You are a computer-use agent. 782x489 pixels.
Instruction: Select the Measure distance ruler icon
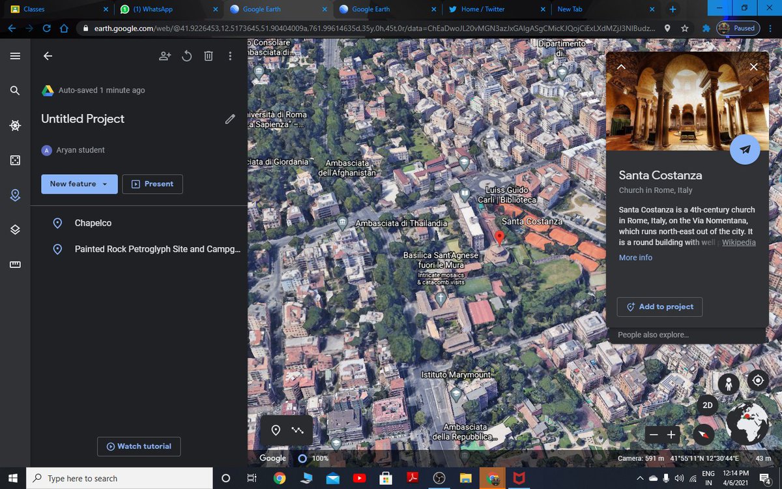coord(15,265)
